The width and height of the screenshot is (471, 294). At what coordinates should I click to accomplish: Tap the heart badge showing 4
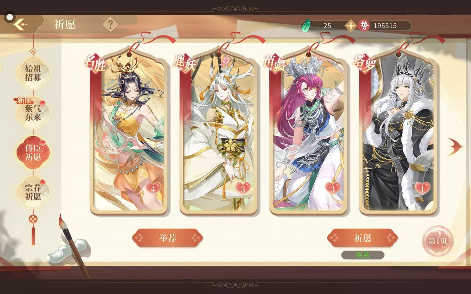tap(153, 189)
